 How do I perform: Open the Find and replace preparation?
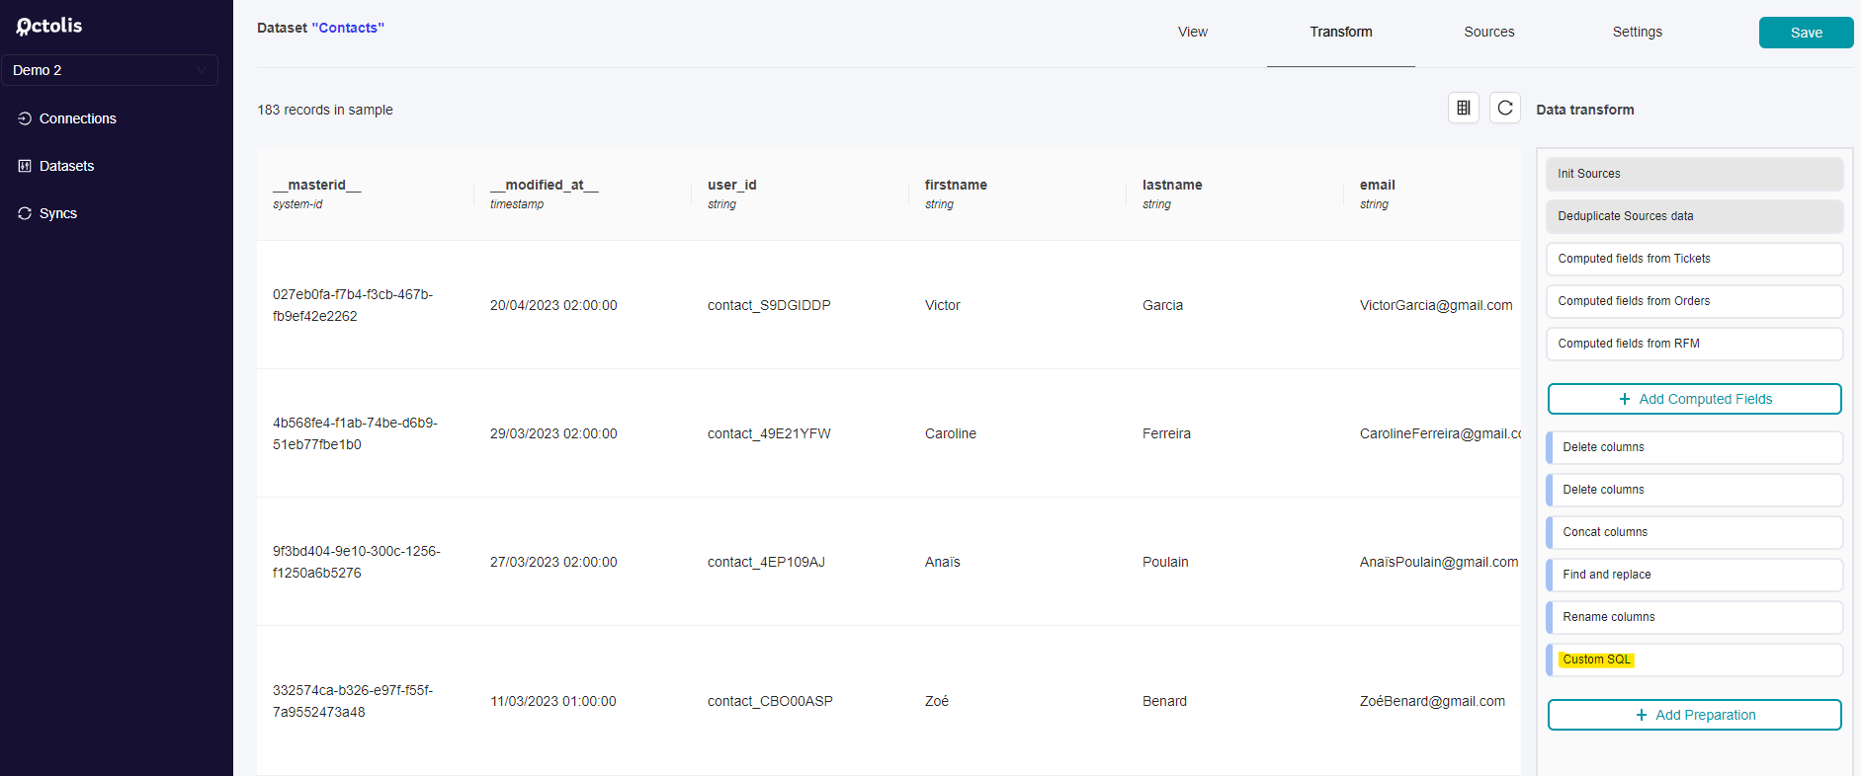pos(1695,575)
